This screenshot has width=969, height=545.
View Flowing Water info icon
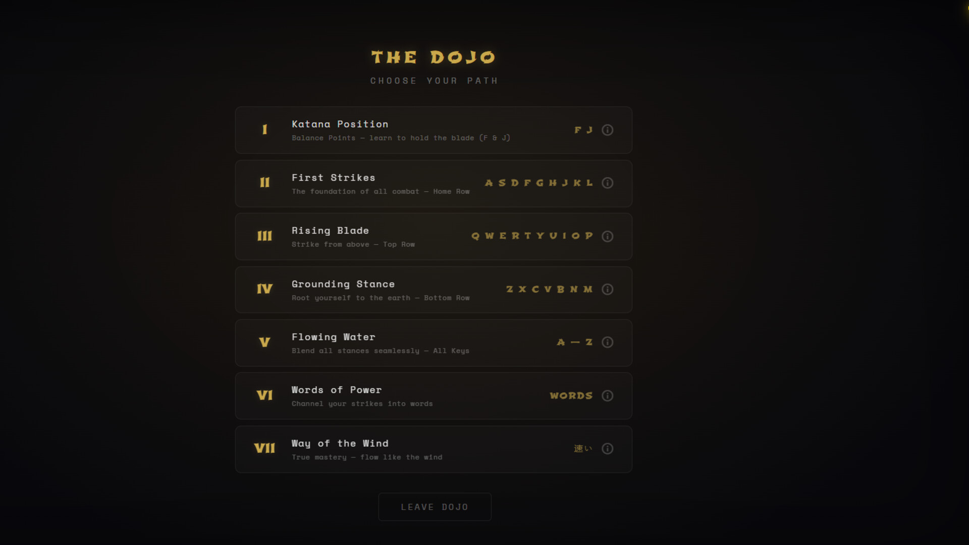607,342
